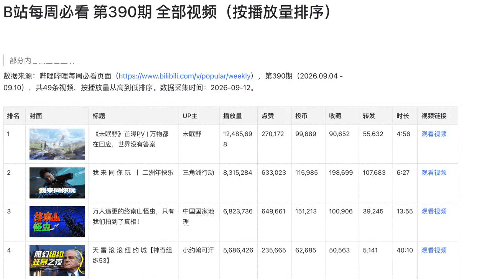Click the 封面 column header
Screen dimensions: 487x279
pos(36,116)
